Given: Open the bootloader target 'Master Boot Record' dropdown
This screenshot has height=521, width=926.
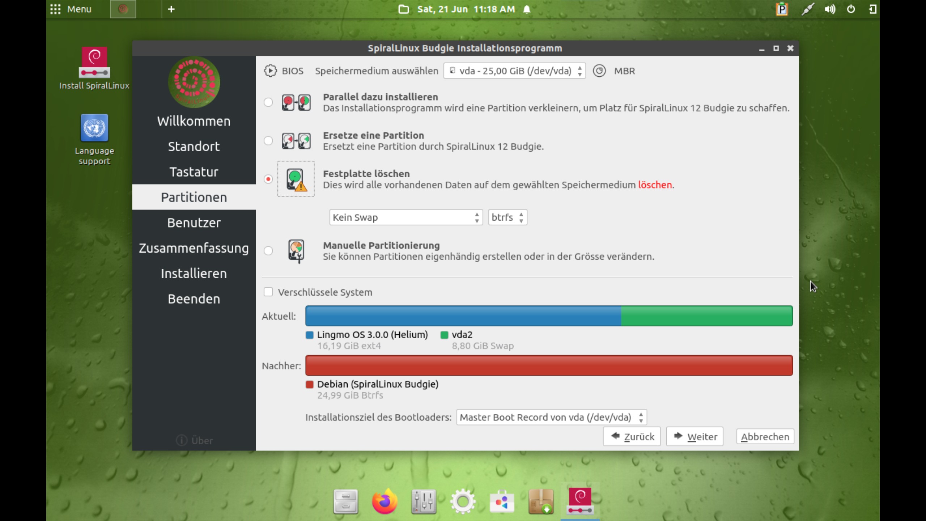Looking at the screenshot, I should (x=551, y=417).
